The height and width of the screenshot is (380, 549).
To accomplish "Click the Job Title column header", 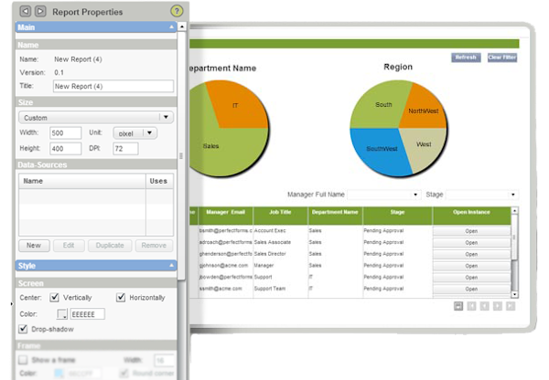I will 280,216.
